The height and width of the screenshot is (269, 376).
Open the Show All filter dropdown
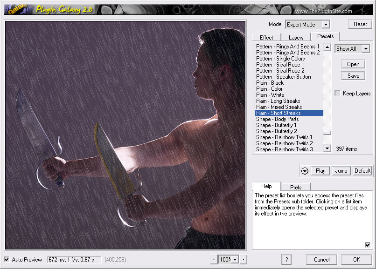click(352, 49)
